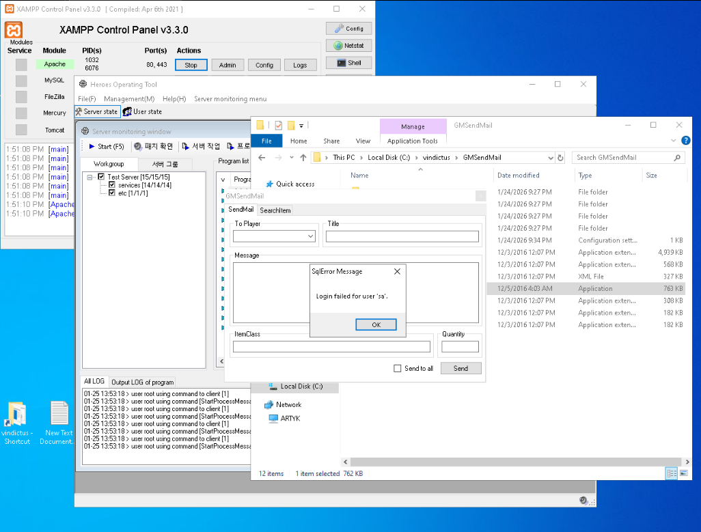701x532 pixels.
Task: Open Apache Config in XAMPP
Action: pyautogui.click(x=264, y=65)
